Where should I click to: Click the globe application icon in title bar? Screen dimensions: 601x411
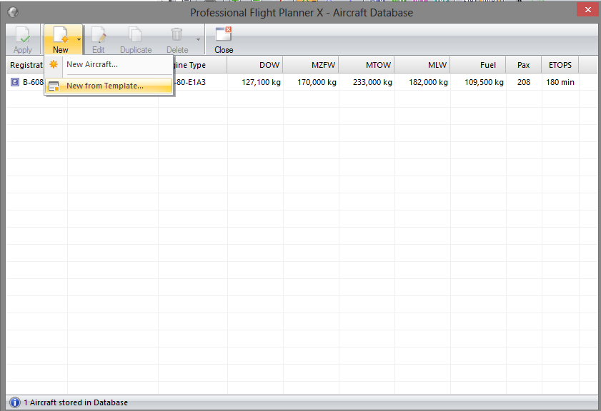(x=13, y=12)
